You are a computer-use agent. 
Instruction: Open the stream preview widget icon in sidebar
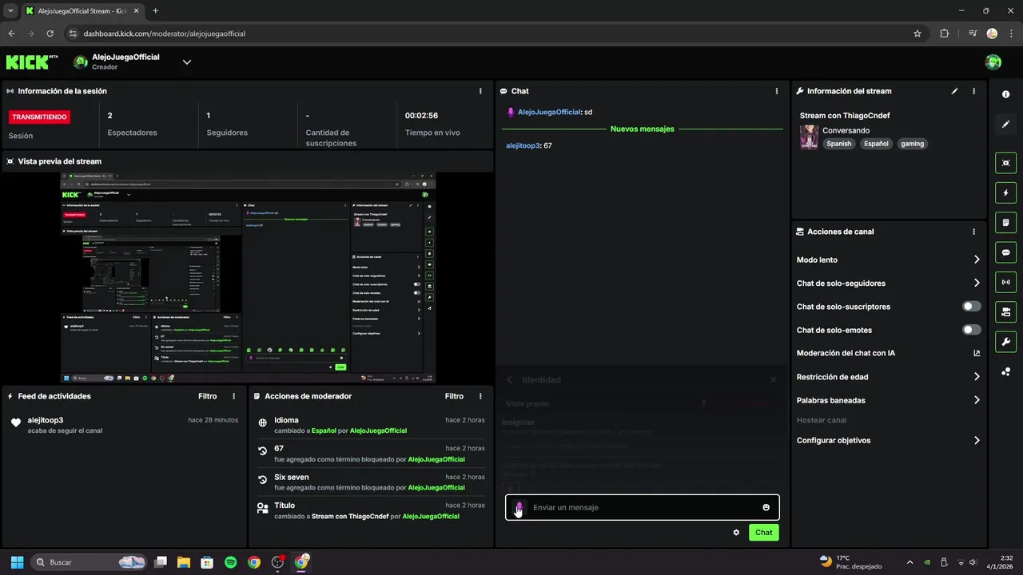[1005, 163]
